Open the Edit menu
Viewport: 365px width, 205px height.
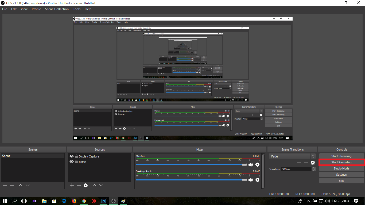pyautogui.click(x=14, y=9)
